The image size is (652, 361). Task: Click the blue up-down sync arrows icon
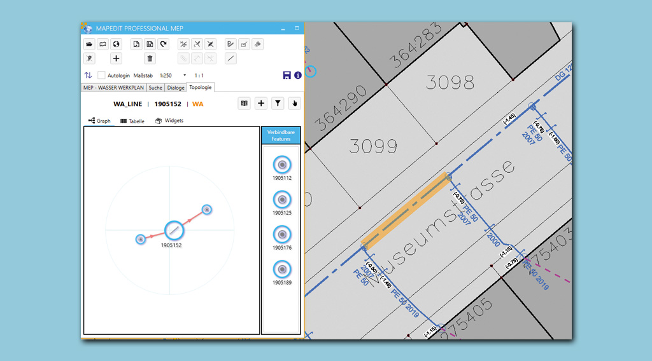click(x=88, y=75)
